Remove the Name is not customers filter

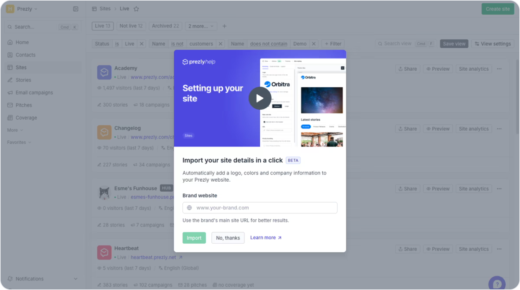pos(221,44)
